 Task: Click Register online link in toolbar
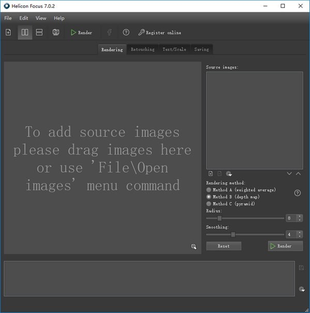[x=160, y=32]
